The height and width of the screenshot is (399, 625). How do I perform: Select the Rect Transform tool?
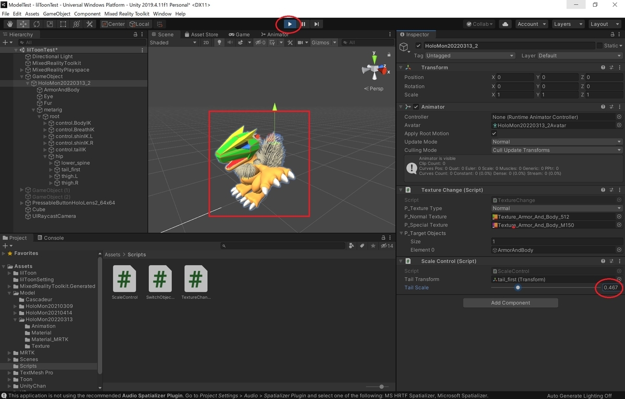[63, 24]
